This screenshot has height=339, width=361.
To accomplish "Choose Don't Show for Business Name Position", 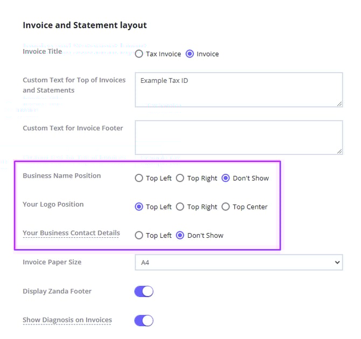I will pyautogui.click(x=226, y=178).
